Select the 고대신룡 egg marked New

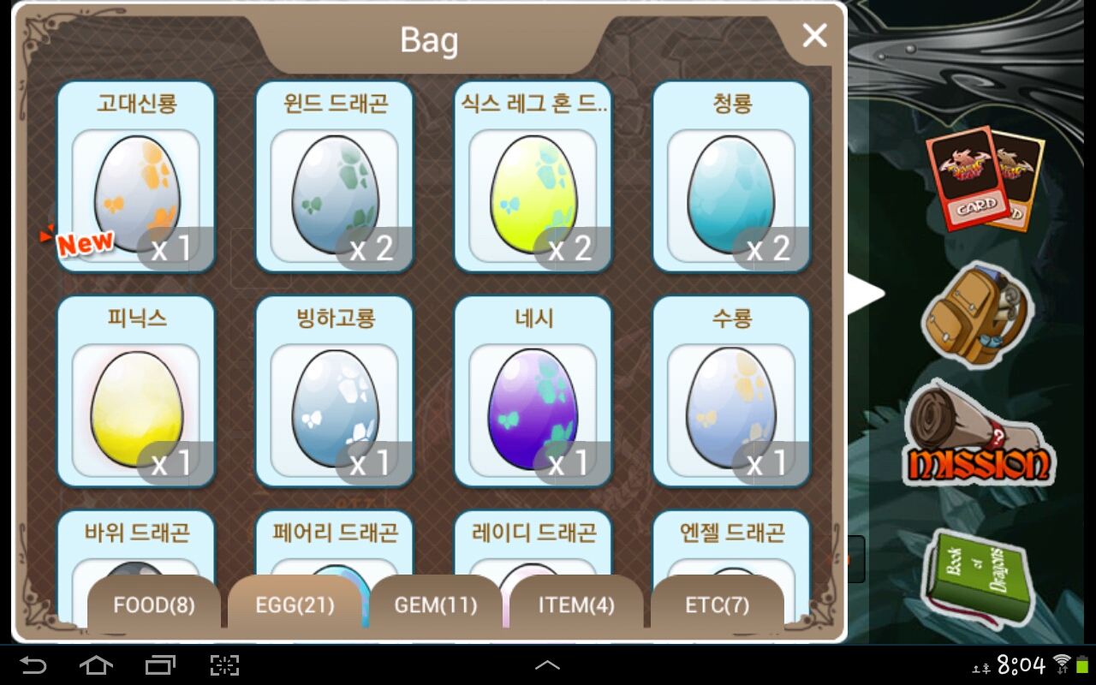point(136,177)
